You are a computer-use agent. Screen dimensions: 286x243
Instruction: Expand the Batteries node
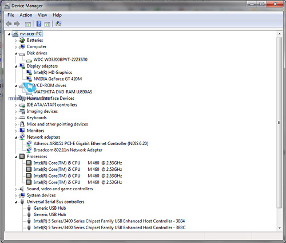[x=16, y=41]
